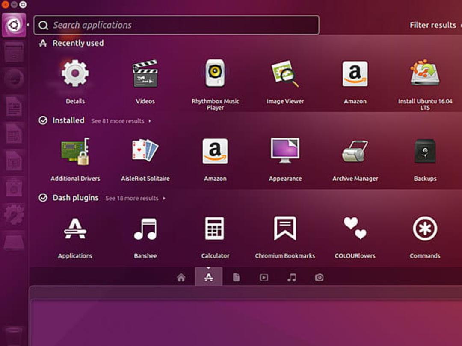
Task: Switch to the Photos lens
Action: 319,277
